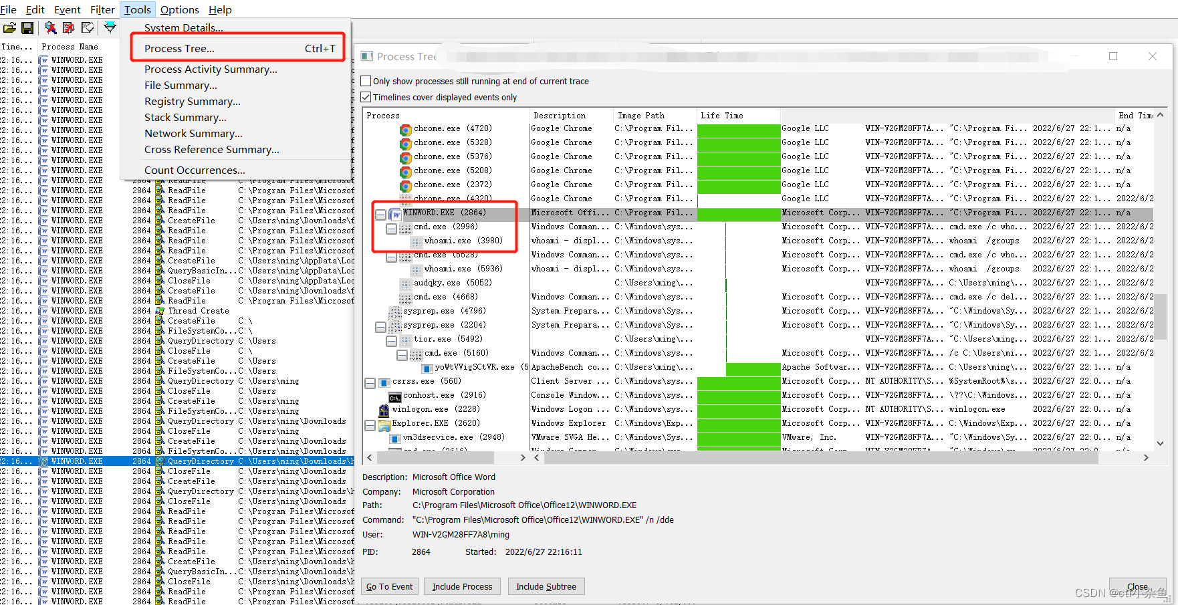Screen dimensions: 1178x605
Task: Click the Process Tree window title icon
Action: [x=367, y=56]
